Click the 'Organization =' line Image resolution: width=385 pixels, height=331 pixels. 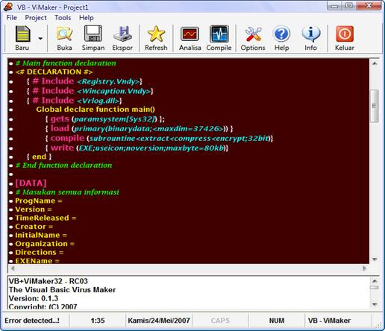pos(45,244)
